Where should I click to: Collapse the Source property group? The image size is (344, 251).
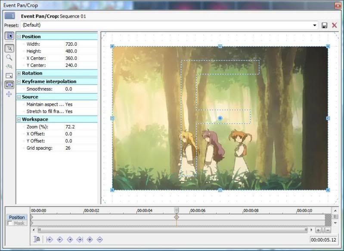[19, 97]
